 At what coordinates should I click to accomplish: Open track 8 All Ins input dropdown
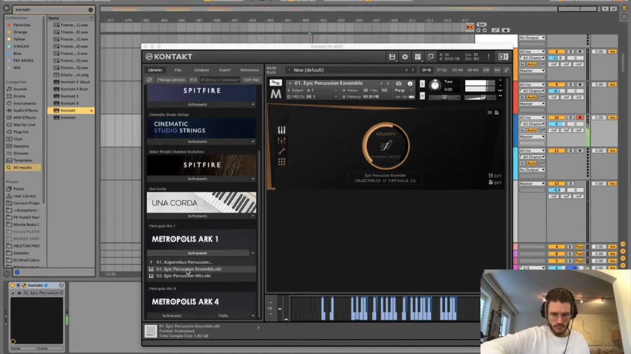coord(532,52)
